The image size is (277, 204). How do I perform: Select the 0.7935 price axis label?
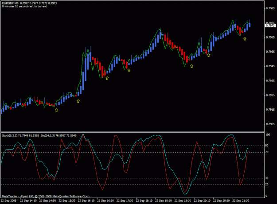(x=270, y=81)
